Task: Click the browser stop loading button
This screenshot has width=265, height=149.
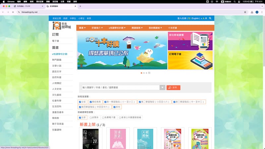Action: [13, 12]
